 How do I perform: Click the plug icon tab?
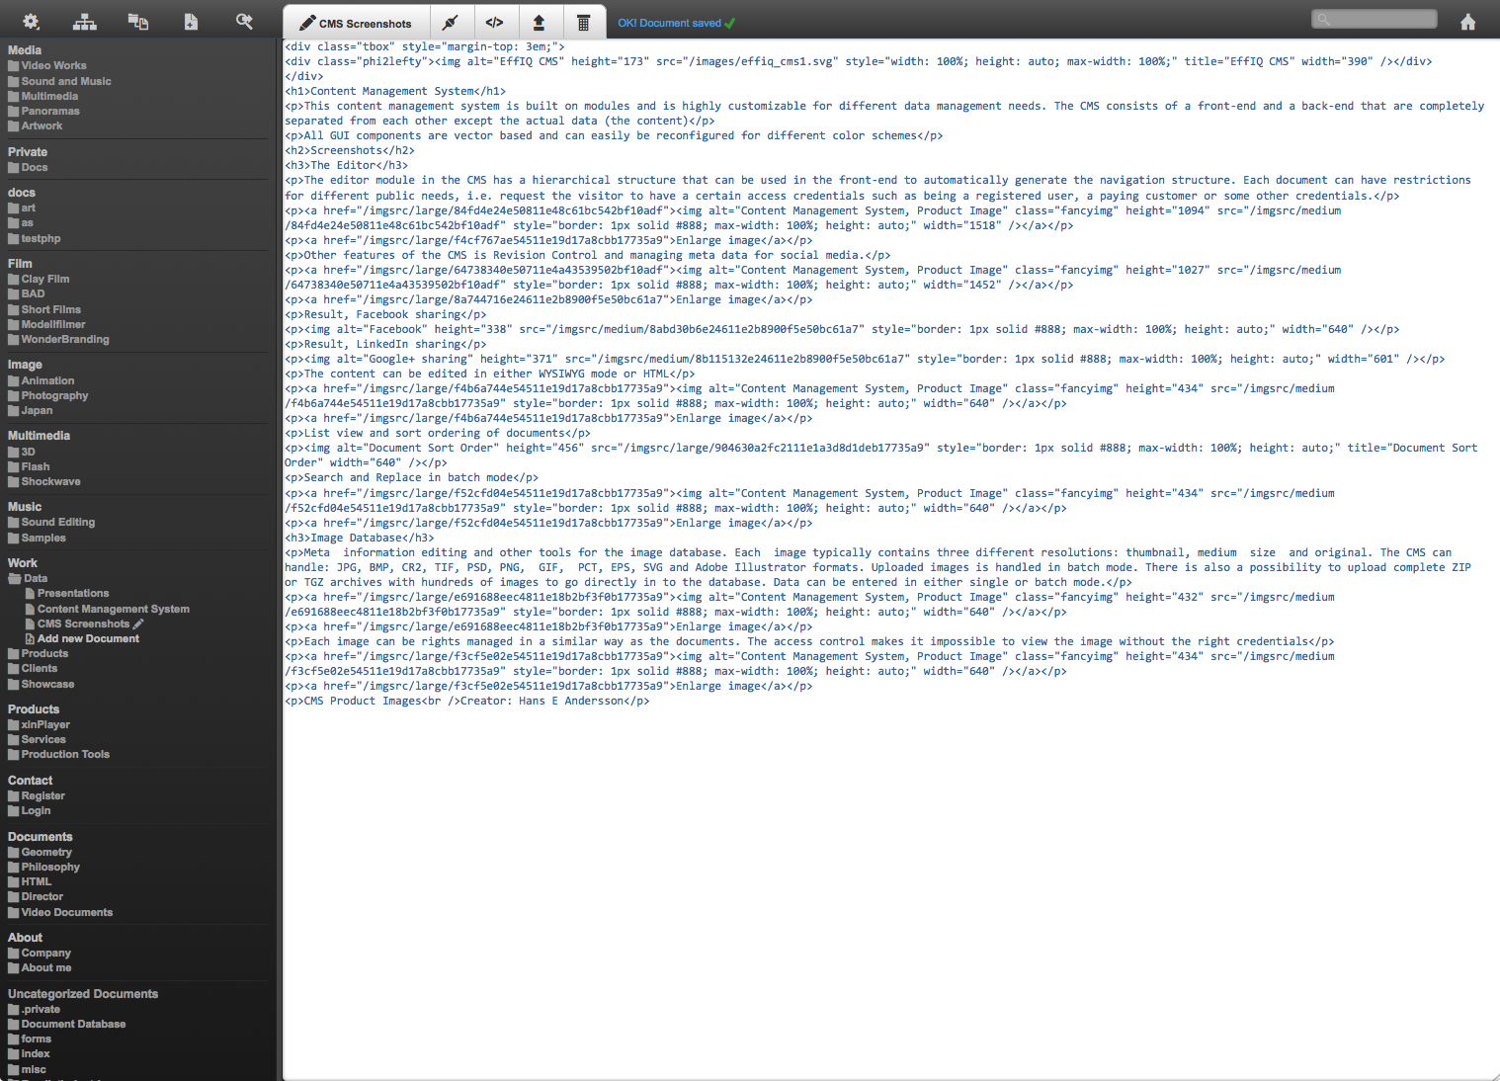tap(451, 22)
